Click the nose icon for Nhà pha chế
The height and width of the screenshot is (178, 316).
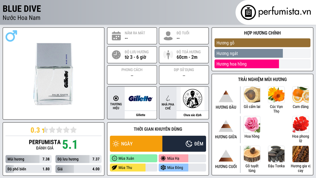[x=168, y=98]
